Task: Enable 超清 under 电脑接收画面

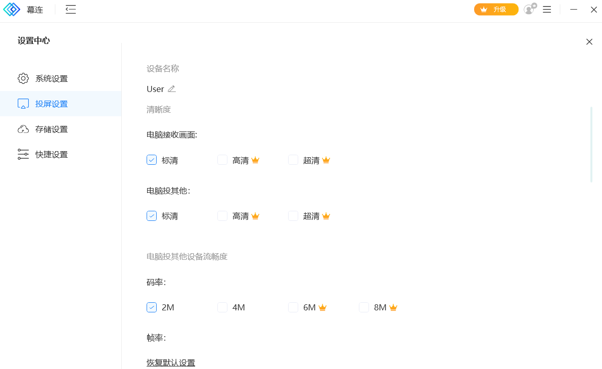Action: click(x=293, y=160)
